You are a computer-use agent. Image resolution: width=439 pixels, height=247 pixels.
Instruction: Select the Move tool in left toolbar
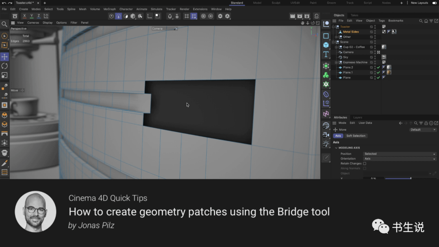[4, 57]
